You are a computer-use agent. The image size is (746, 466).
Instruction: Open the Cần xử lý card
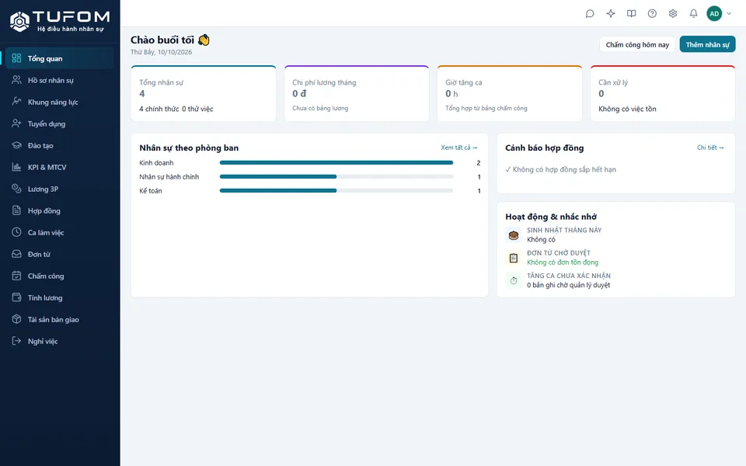663,94
